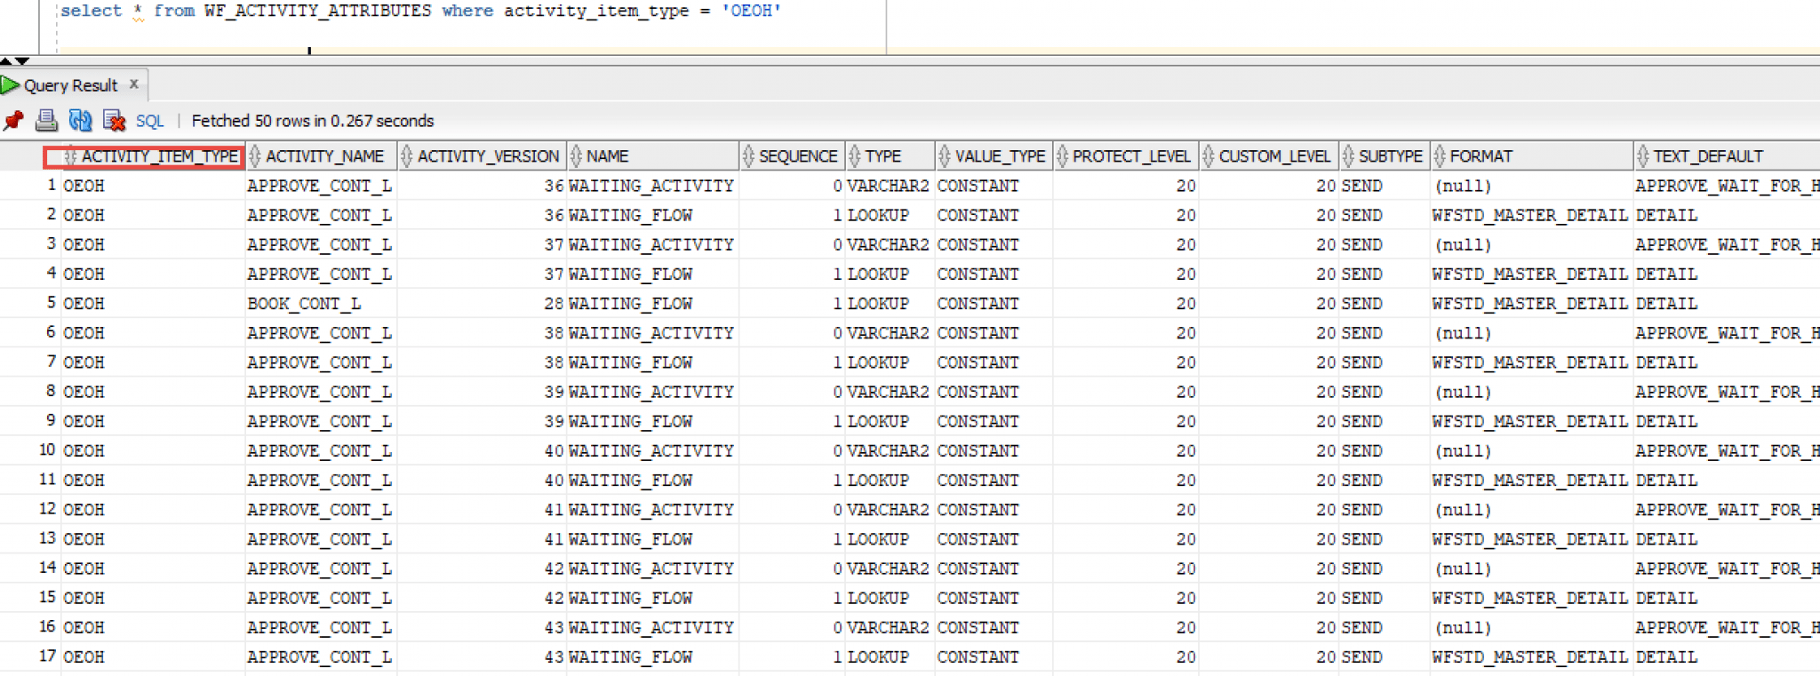Collapse the pane using the up-arrow splitter

[x=6, y=60]
